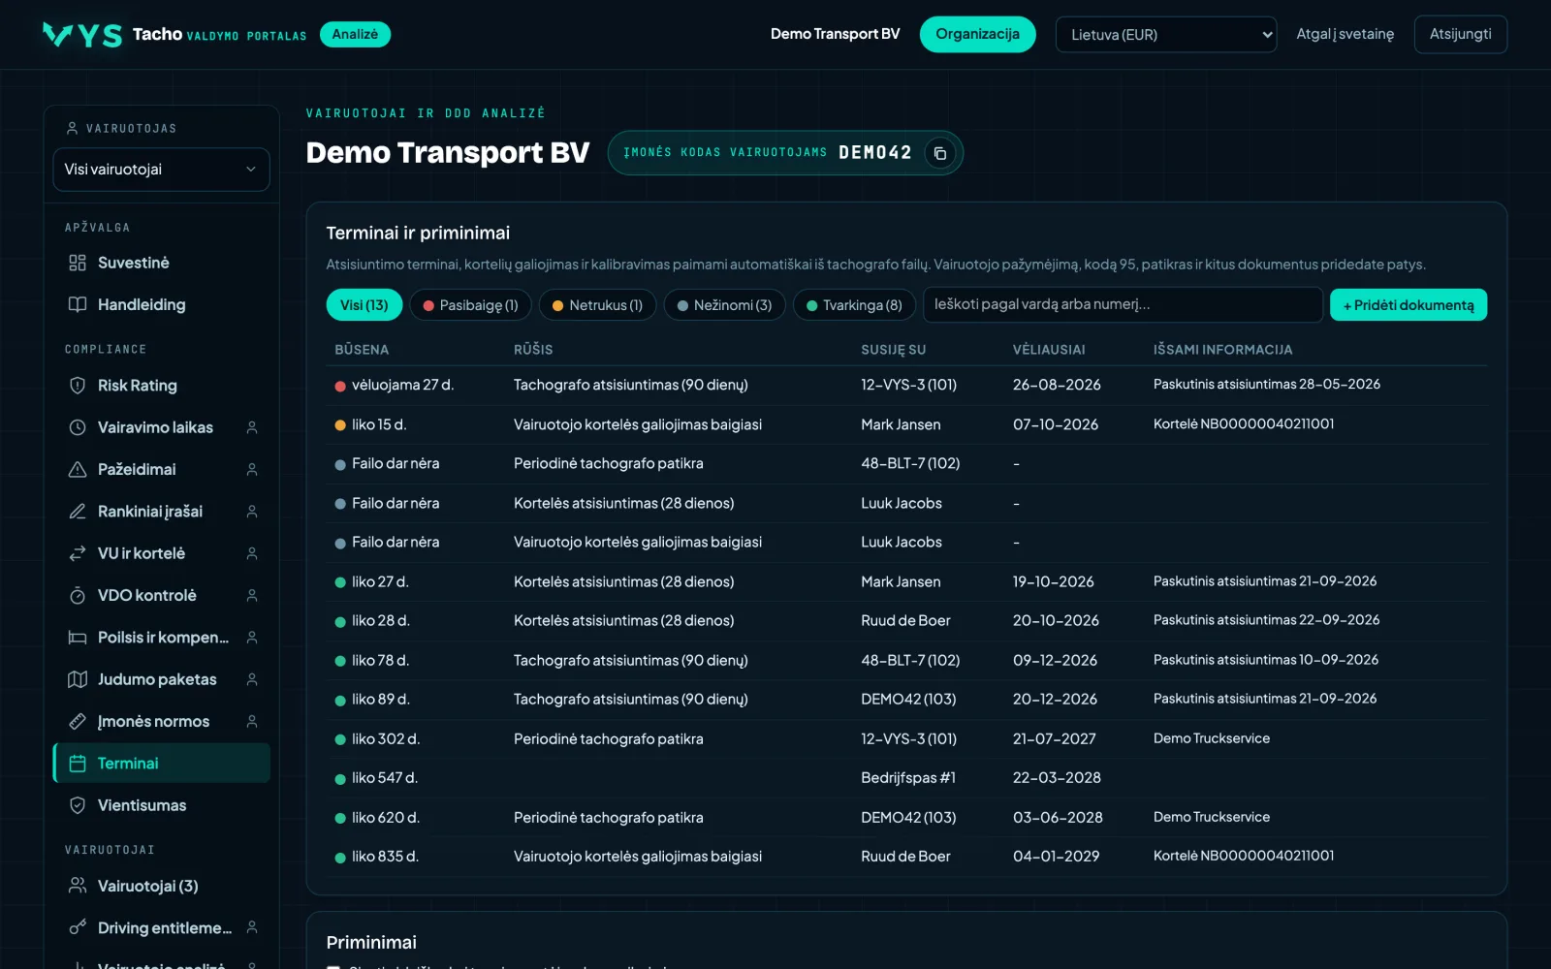Filter by Nežinomi (3) status
Image resolution: width=1551 pixels, height=969 pixels.
point(724,305)
